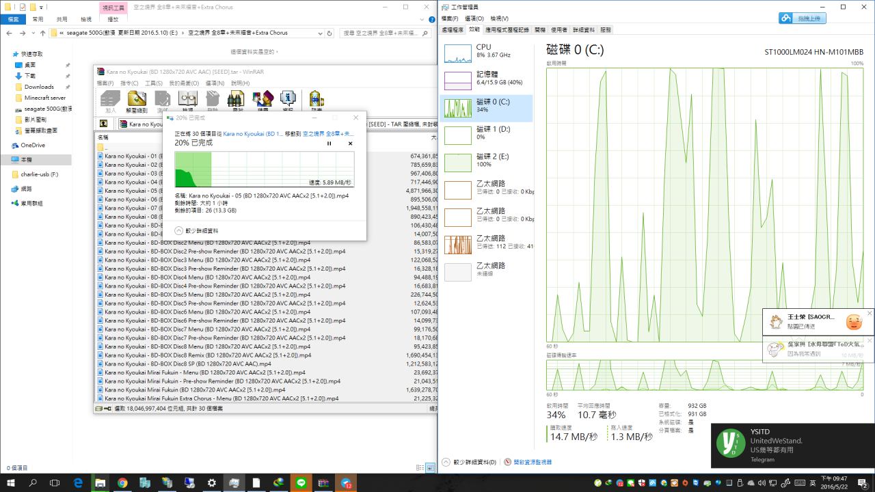Viewport: 875px width, 492px height.
Task: Expand the Explorer address bar history dropdown
Action: tap(320, 33)
